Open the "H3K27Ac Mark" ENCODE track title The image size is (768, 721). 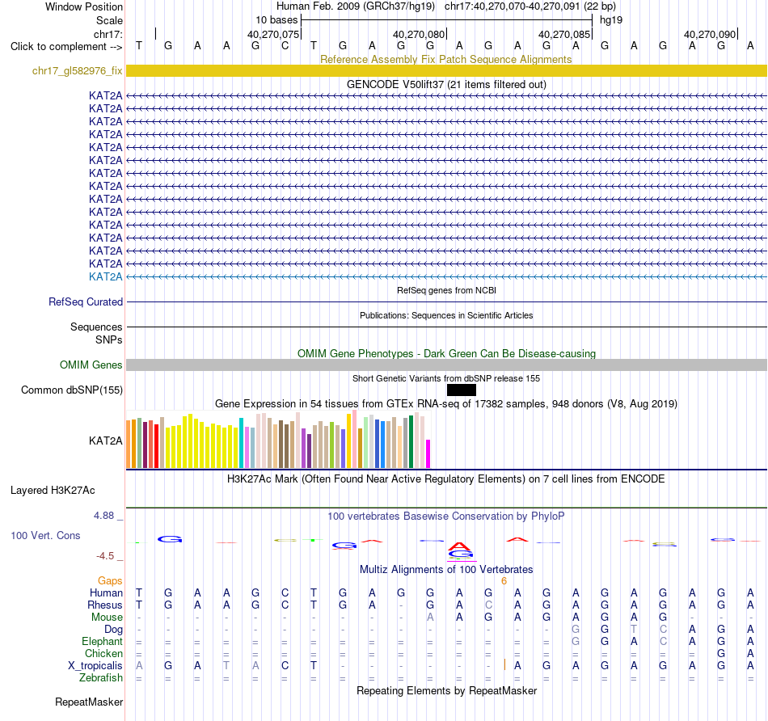tap(446, 479)
